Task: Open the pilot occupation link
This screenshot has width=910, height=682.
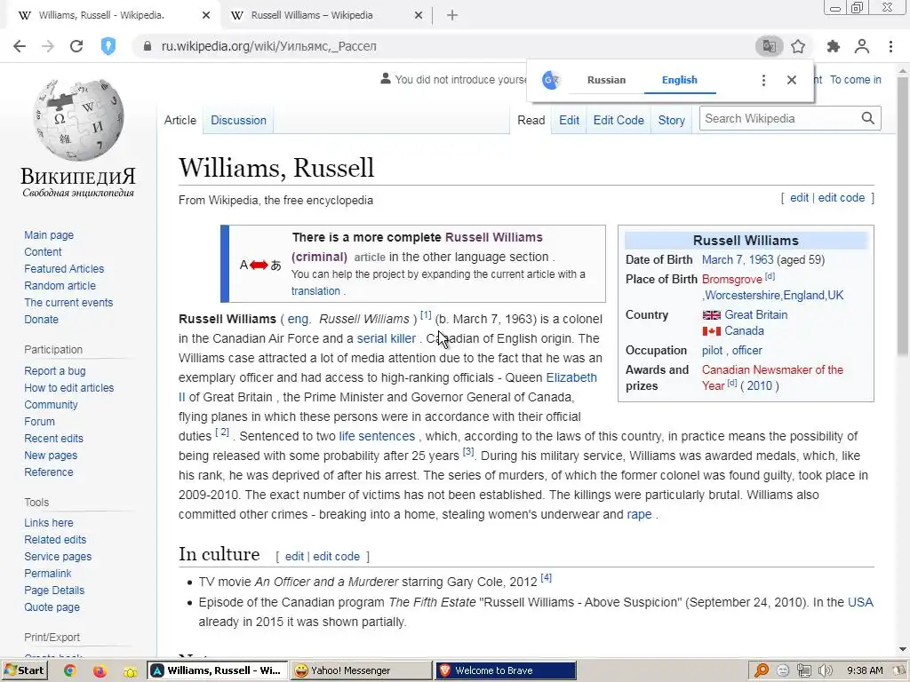Action: pyautogui.click(x=712, y=350)
